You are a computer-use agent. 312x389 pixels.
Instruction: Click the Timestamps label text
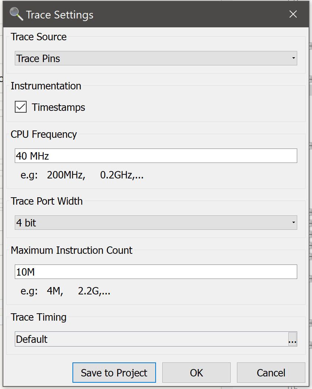click(58, 108)
